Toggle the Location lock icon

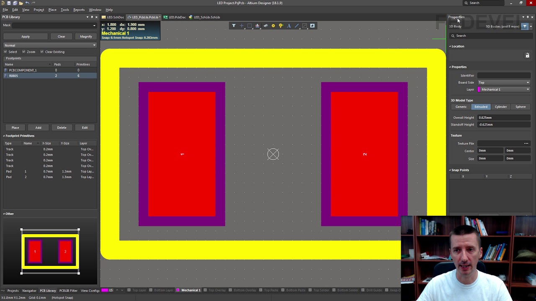(527, 56)
